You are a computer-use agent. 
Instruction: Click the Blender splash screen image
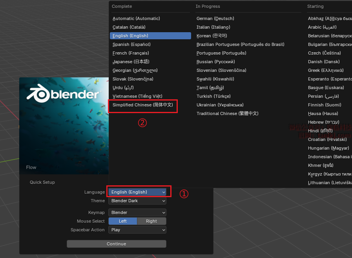[64, 126]
